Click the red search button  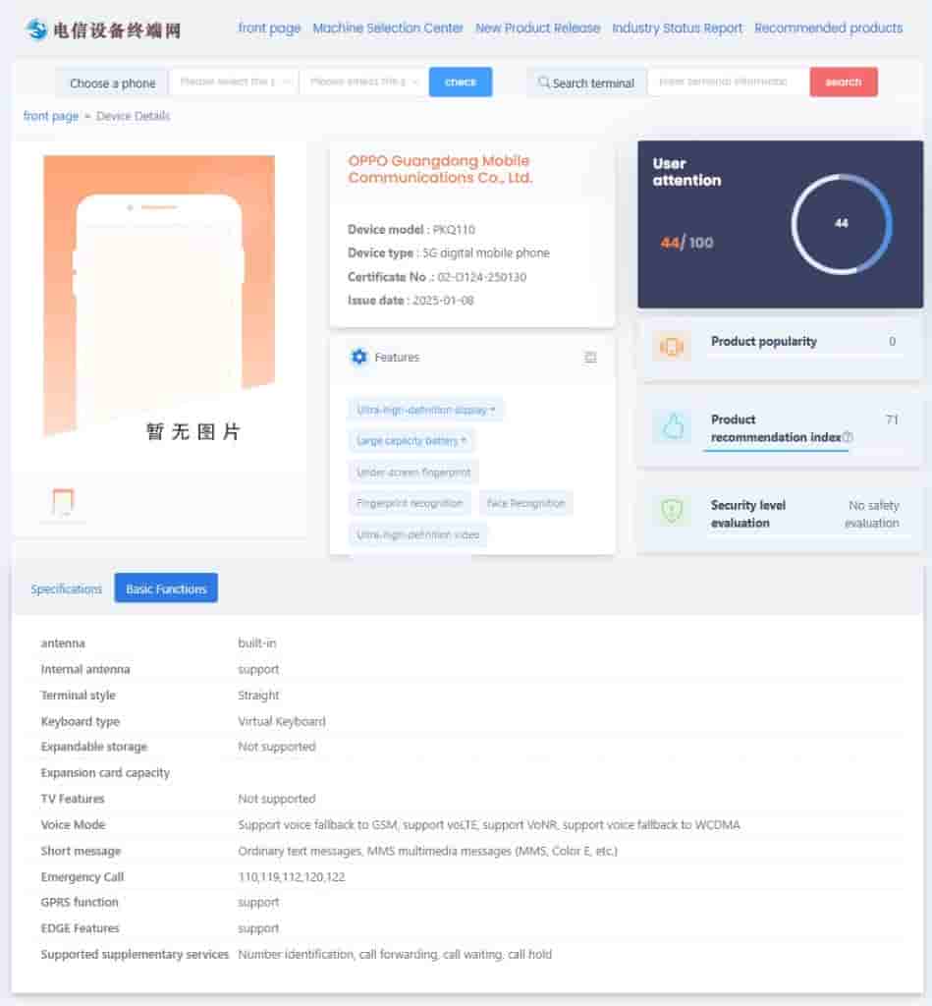click(x=844, y=83)
